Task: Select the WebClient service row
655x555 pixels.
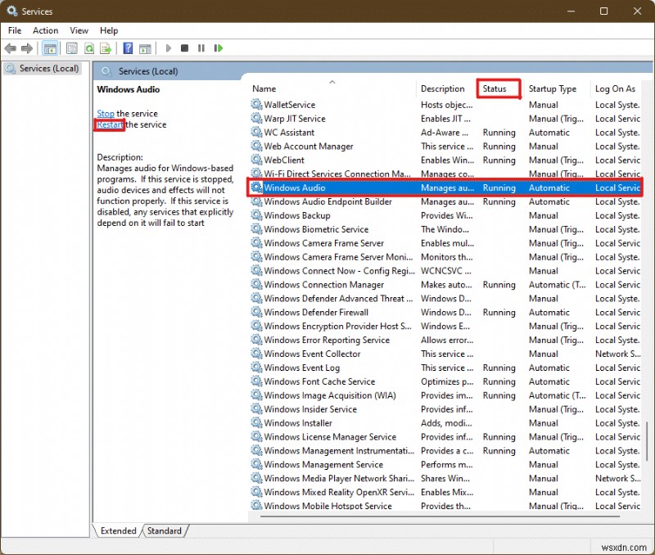Action: coord(283,160)
